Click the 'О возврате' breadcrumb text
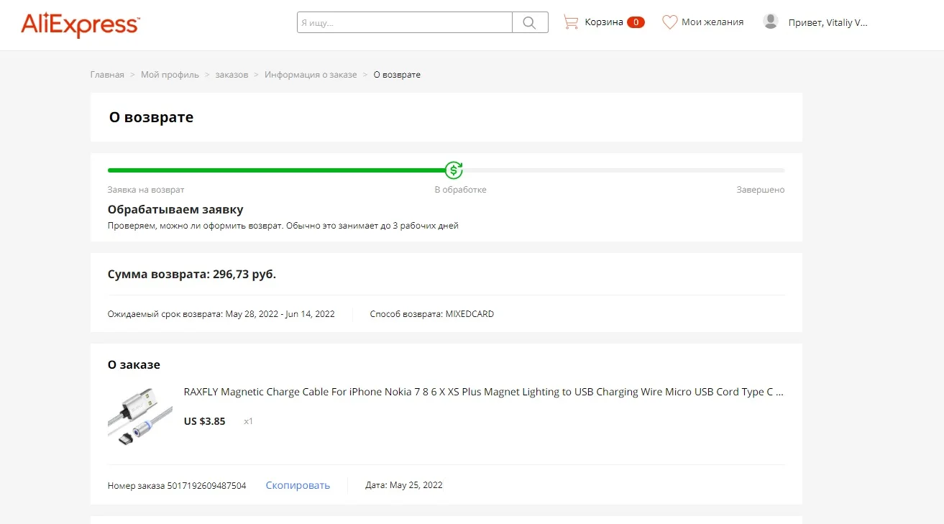Screen dimensions: 944x524 [x=397, y=75]
